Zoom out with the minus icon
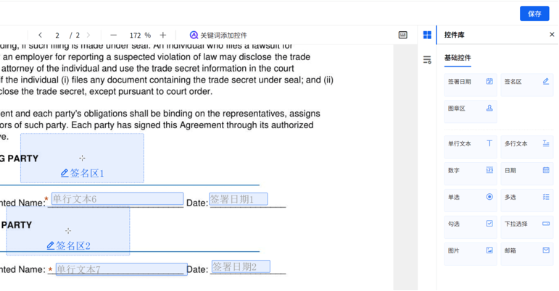This screenshot has height=291, width=559. 114,35
